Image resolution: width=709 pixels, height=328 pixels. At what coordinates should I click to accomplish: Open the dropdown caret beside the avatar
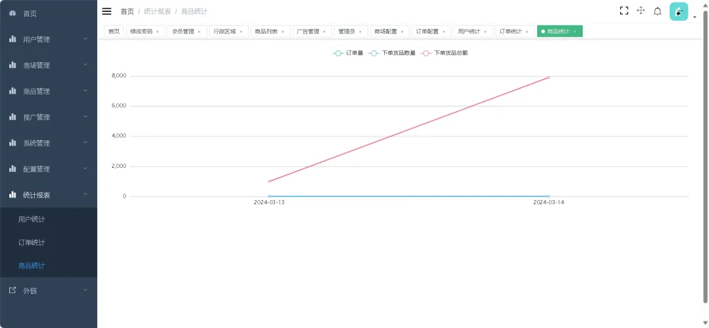click(695, 17)
